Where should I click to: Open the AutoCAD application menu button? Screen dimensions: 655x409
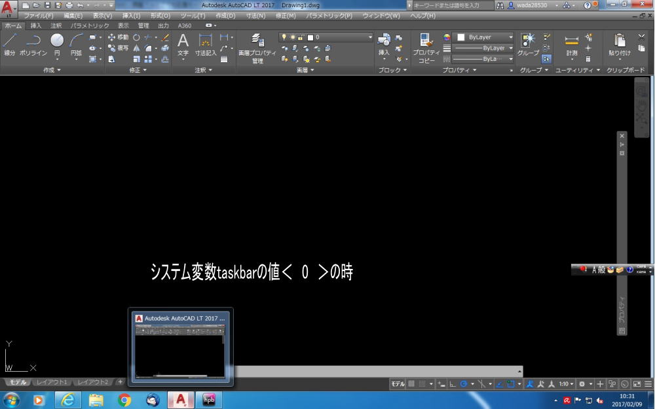pyautogui.click(x=9, y=9)
